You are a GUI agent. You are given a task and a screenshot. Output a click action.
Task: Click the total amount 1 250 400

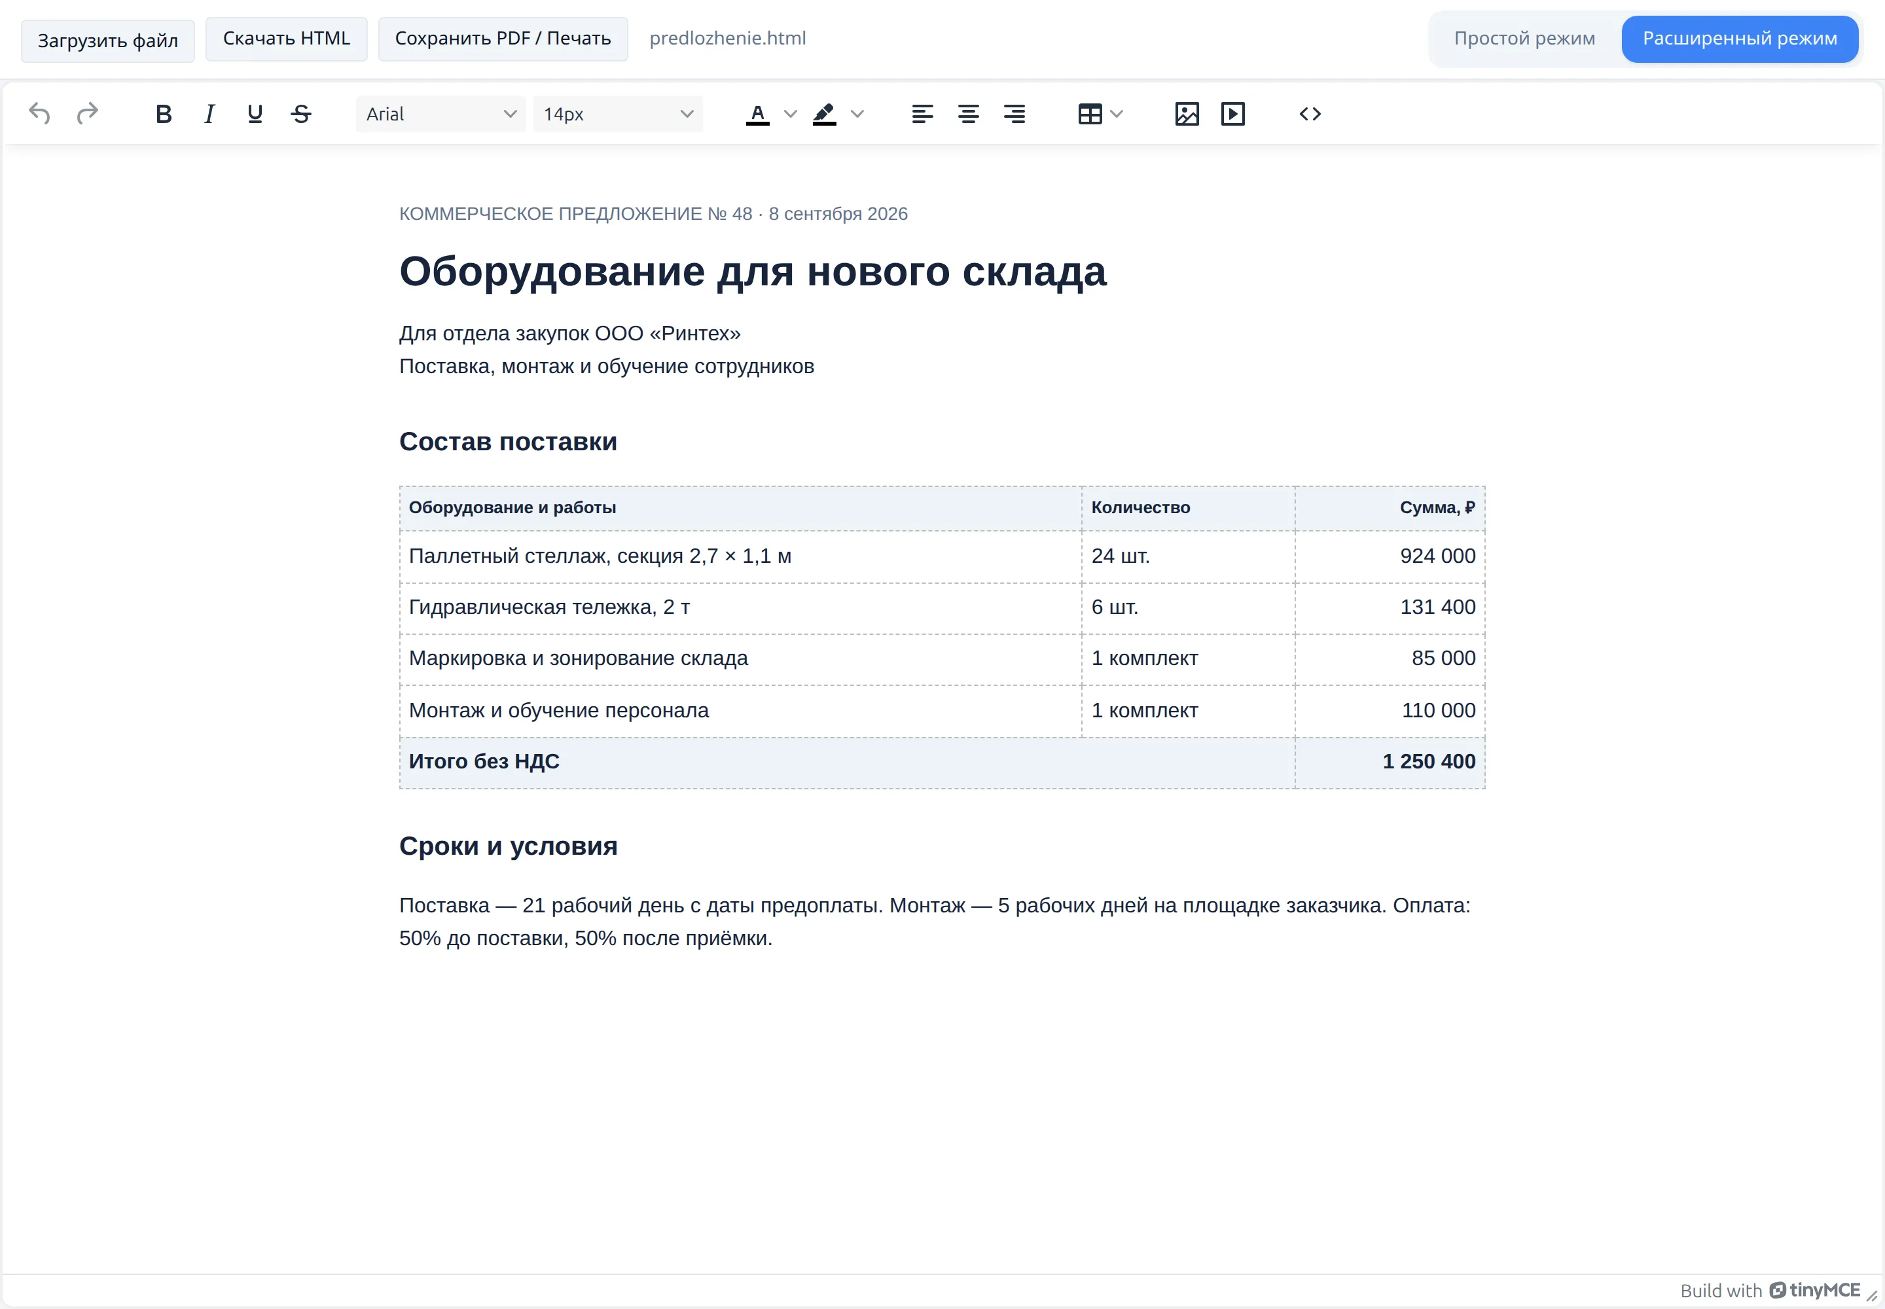(x=1390, y=762)
